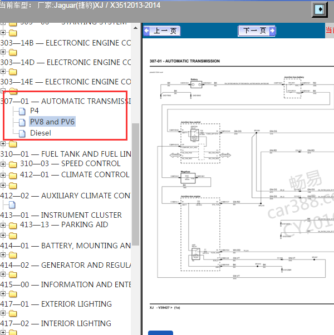334x335 pixels.
Task: Select the 303—14B Electronic Engine label
Action: pyautogui.click(x=66, y=43)
